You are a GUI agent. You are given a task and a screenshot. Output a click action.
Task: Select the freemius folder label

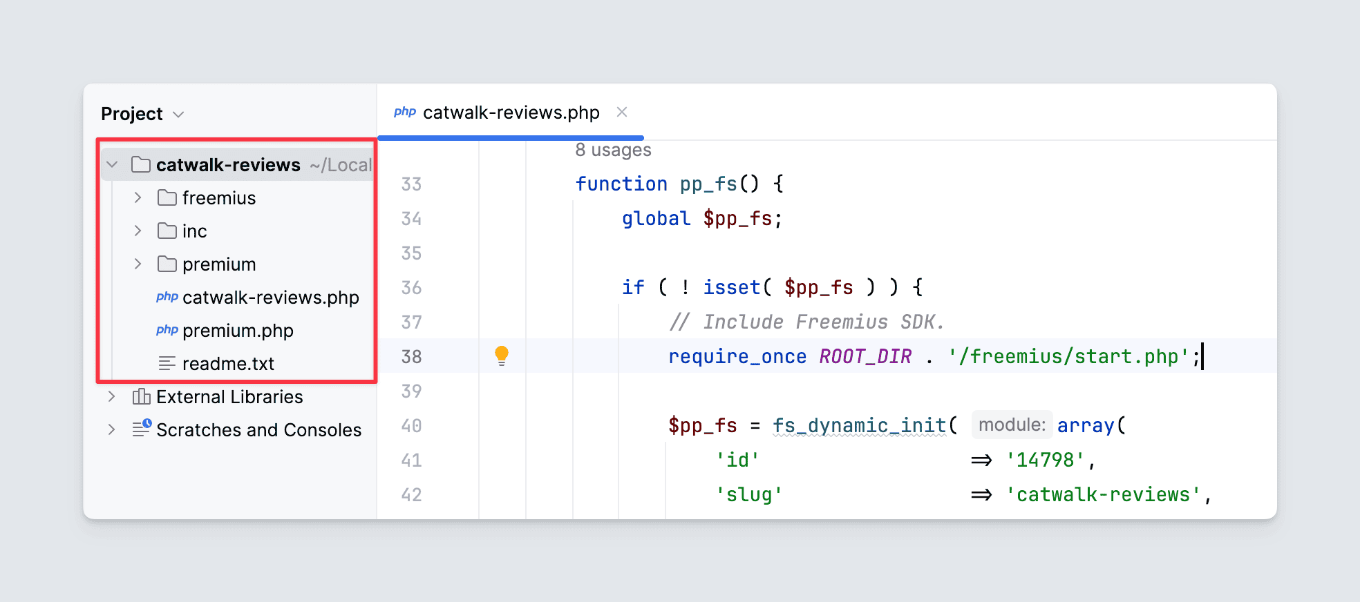coord(219,198)
